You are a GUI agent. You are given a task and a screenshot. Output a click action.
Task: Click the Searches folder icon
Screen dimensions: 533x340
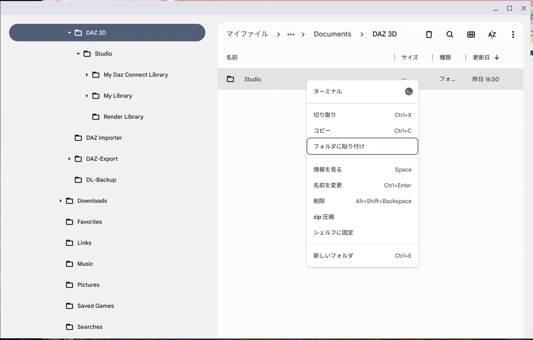[69, 327]
